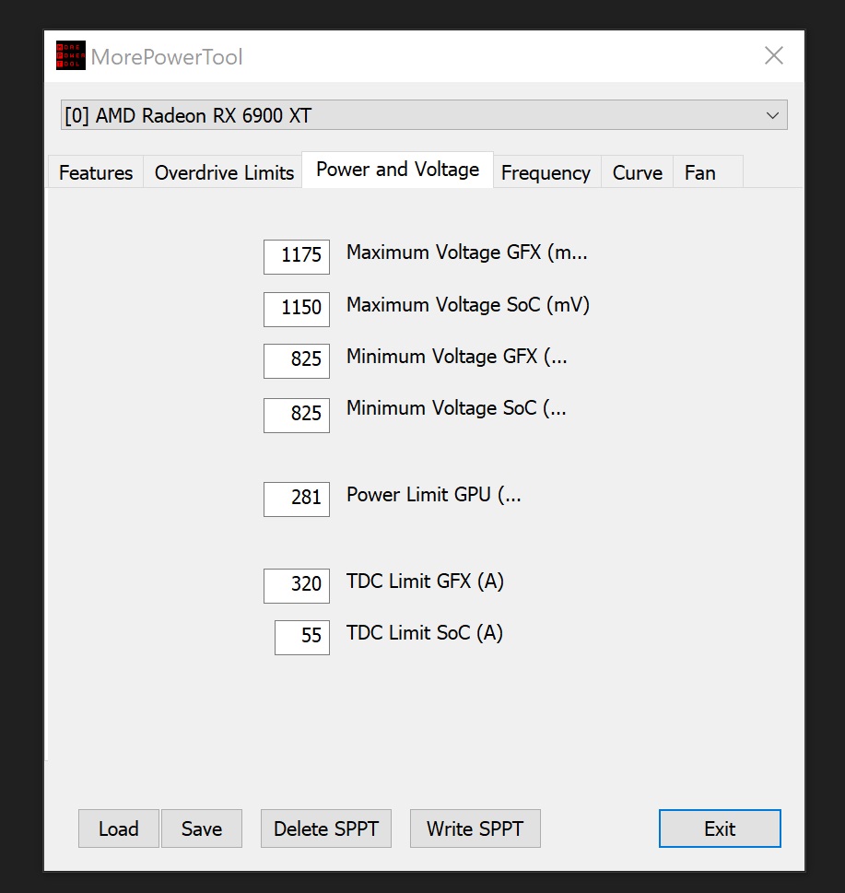The height and width of the screenshot is (893, 845).
Task: Close the MorePowerTool window
Action: click(773, 56)
